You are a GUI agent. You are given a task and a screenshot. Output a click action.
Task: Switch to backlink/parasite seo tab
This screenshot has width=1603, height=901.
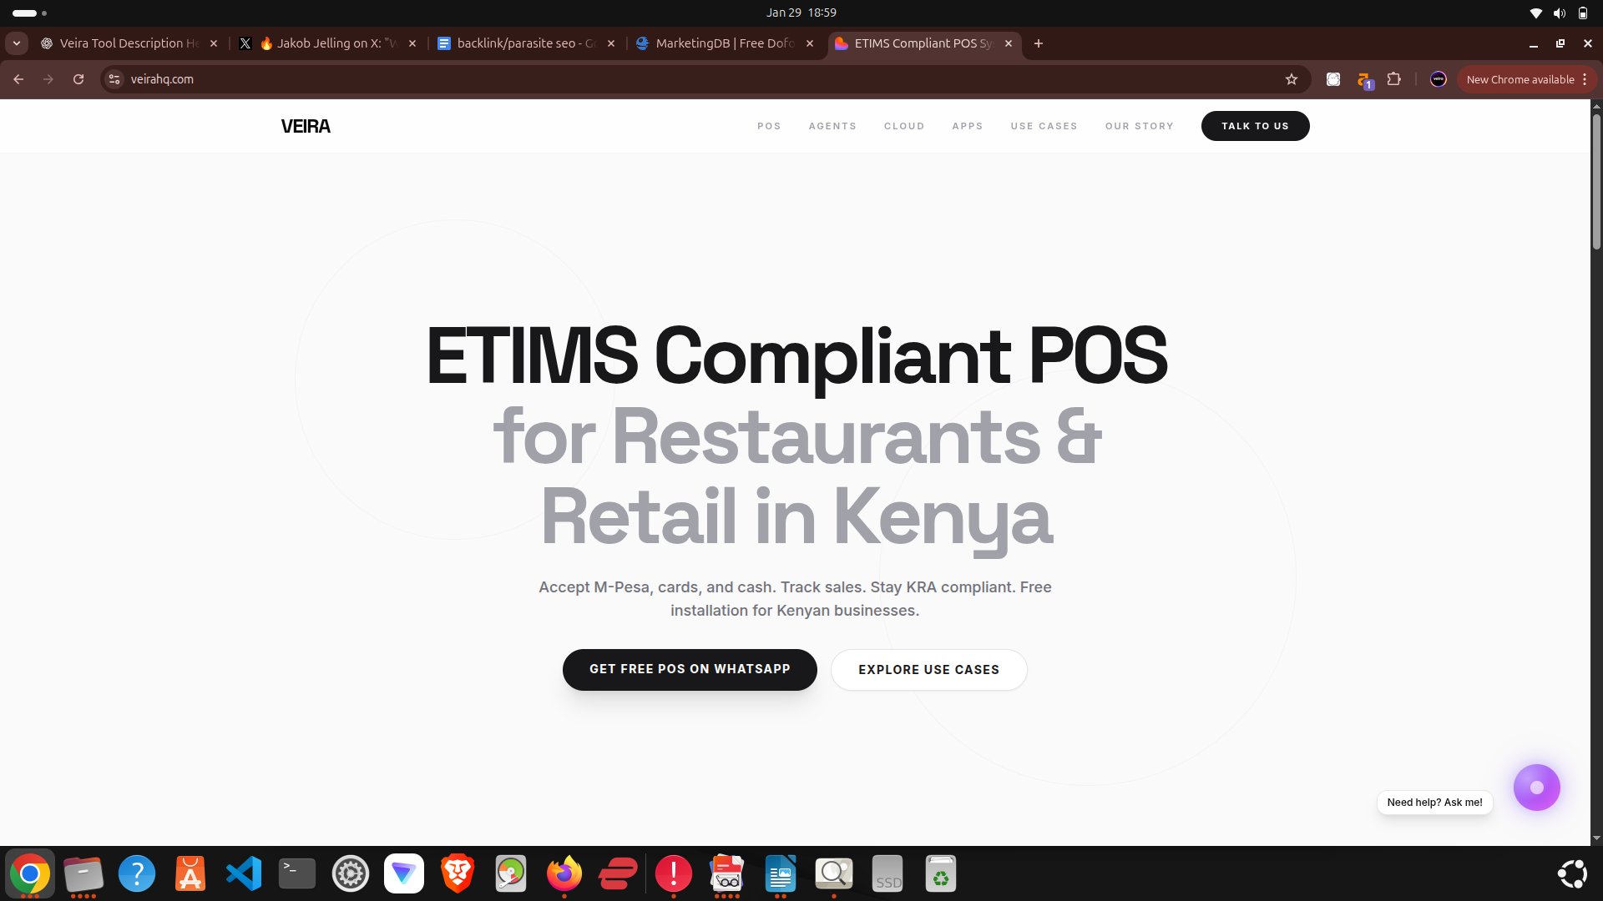[x=526, y=43]
